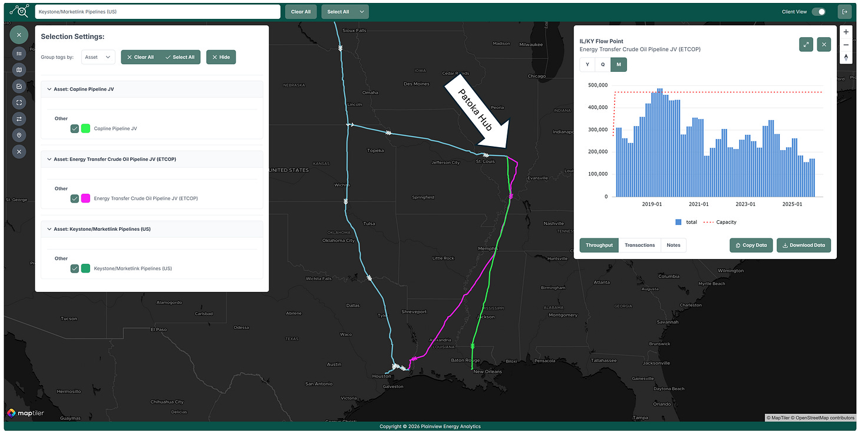Select the Q quarterly interval button
This screenshot has height=431, width=858.
click(603, 65)
